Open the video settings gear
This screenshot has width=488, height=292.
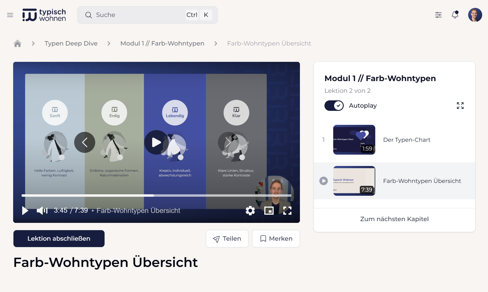pos(250,211)
